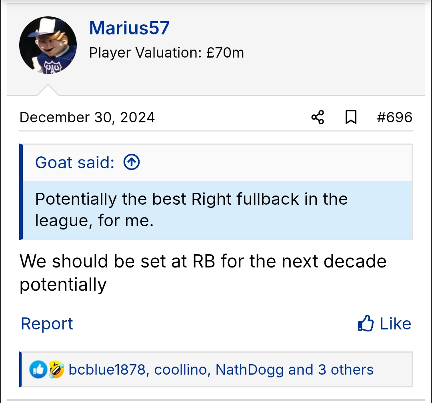Screen dimensions: 432x403
Task: Click the "Goat said:" quote header
Action: [75, 163]
